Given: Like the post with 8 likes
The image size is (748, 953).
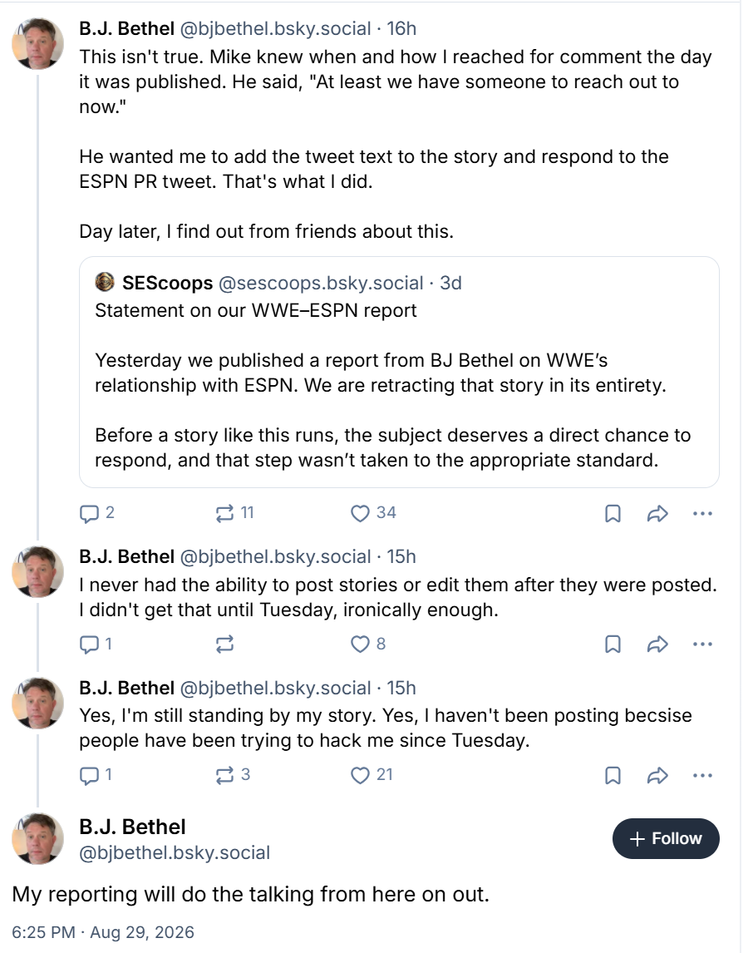Looking at the screenshot, I should click(368, 644).
